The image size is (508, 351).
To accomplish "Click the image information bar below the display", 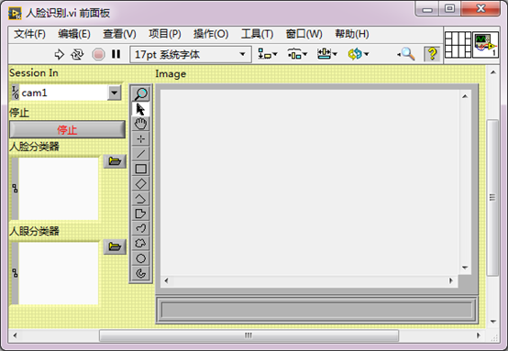I will coord(316,310).
